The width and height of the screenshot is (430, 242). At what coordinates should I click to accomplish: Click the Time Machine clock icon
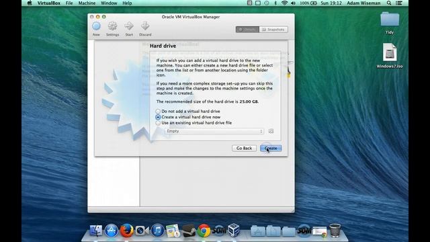(267, 3)
